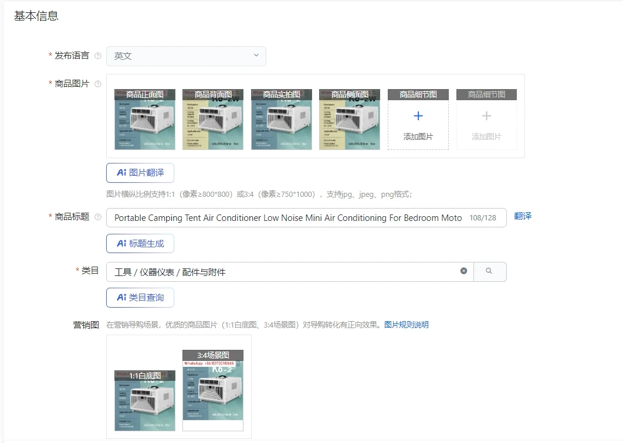Click the help icon beside 商品图片
The height and width of the screenshot is (443, 623).
point(98,84)
